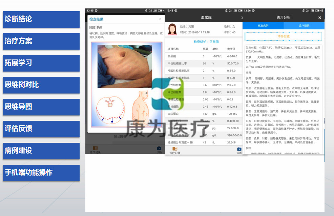334x216 pixels.
Task: Tap the 诊断 icon on the examination result screen
Action: (159, 148)
